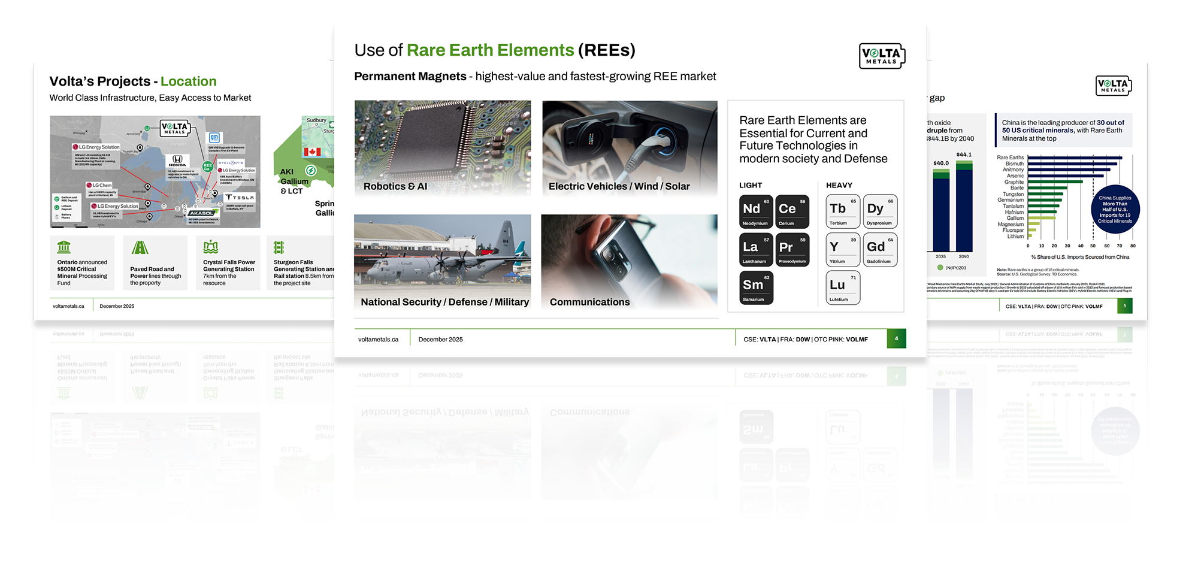The width and height of the screenshot is (1198, 566).
Task: Click voltametals.ca link on left slide footer
Action: click(x=68, y=306)
